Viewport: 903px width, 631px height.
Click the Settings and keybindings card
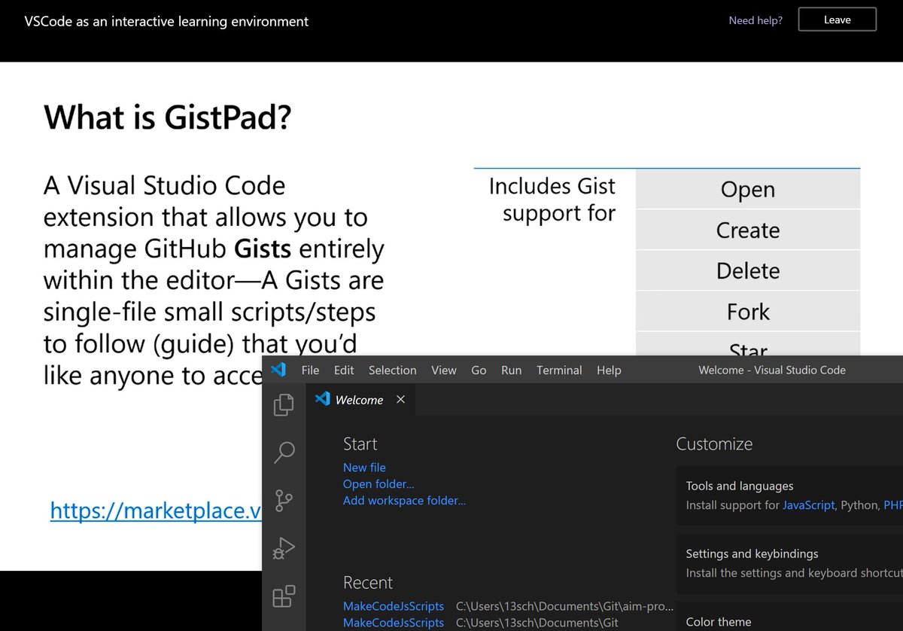[x=790, y=562]
